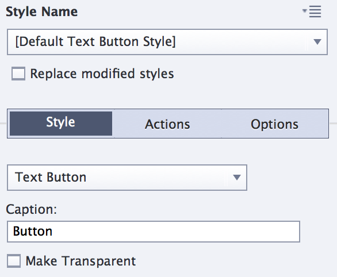Click inside the Caption input field
Viewport: 337px width, 277px height.
tap(154, 232)
